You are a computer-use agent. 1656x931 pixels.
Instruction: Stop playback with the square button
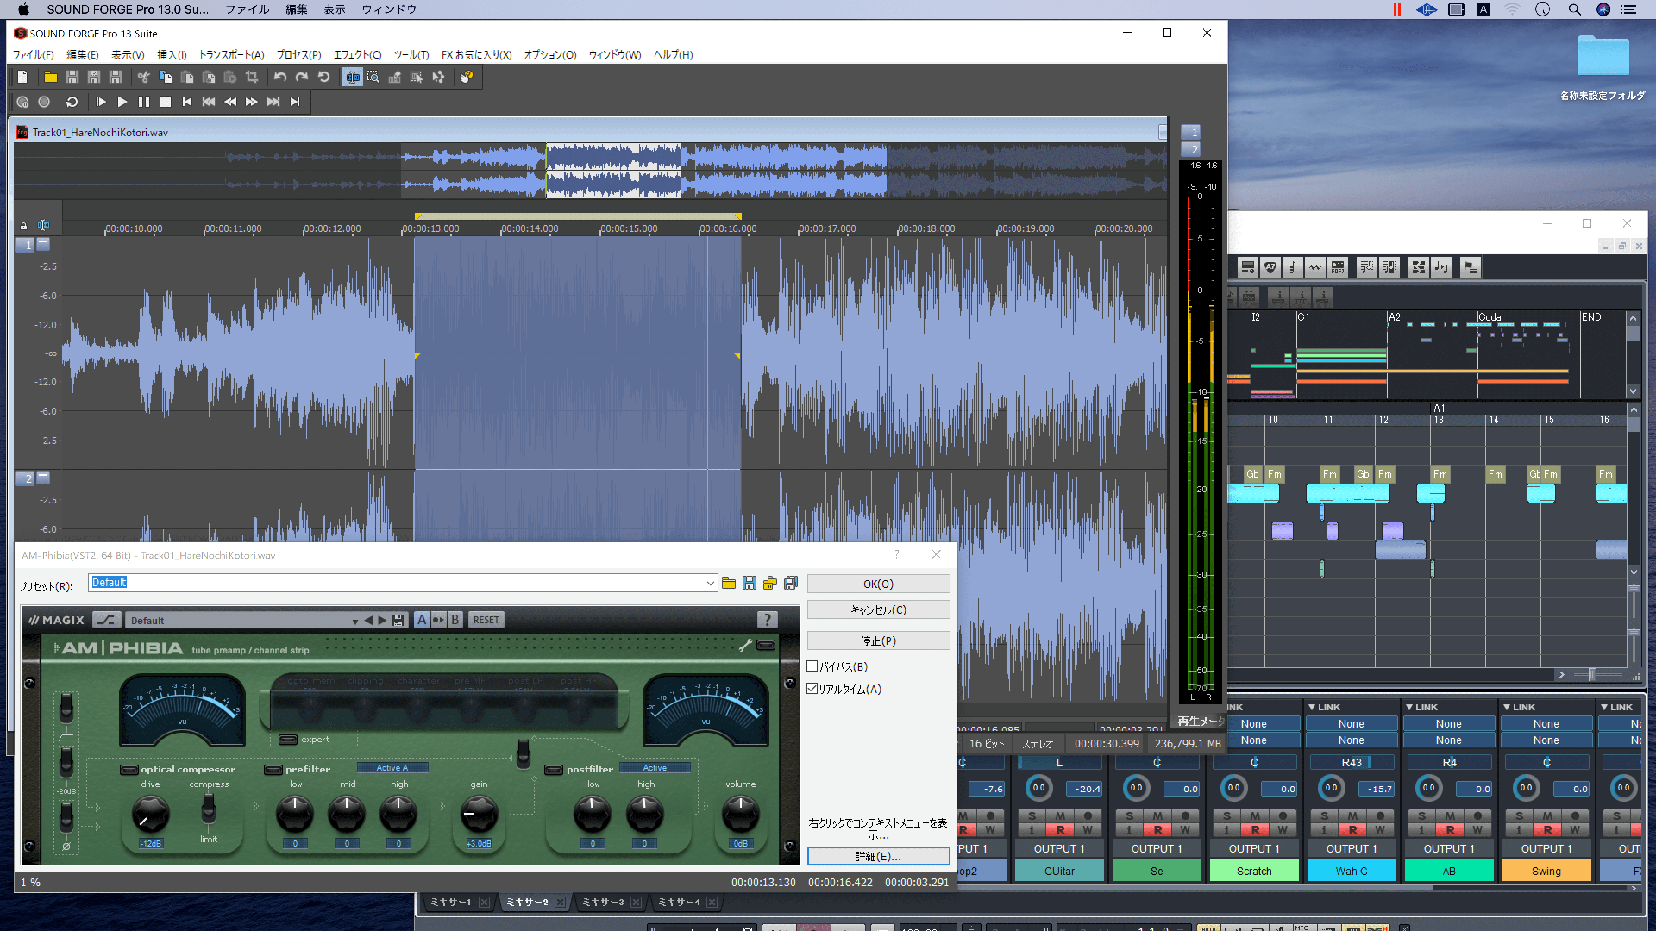click(165, 102)
